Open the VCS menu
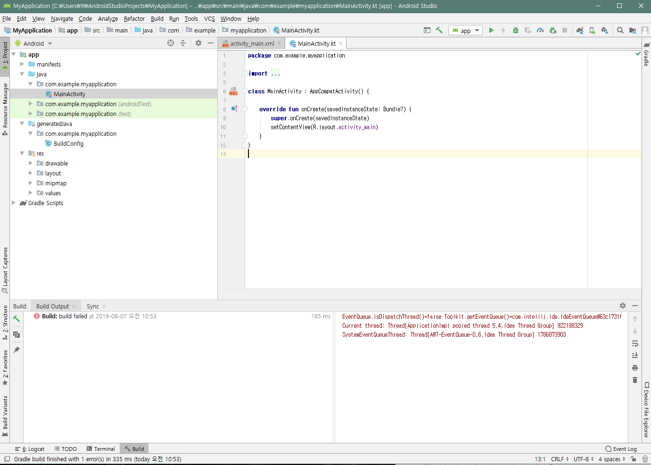The width and height of the screenshot is (651, 465). (209, 18)
